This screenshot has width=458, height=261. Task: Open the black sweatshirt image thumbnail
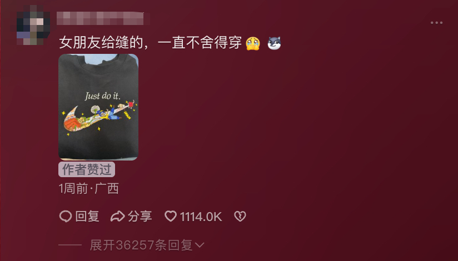point(98,107)
